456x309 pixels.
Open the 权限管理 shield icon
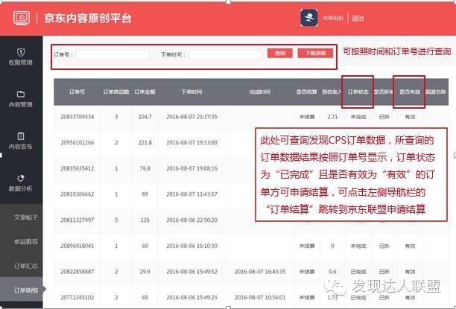coord(21,51)
